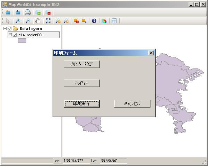Toggle the Data Layers group checkbox
The height and width of the screenshot is (166, 208).
(10, 29)
